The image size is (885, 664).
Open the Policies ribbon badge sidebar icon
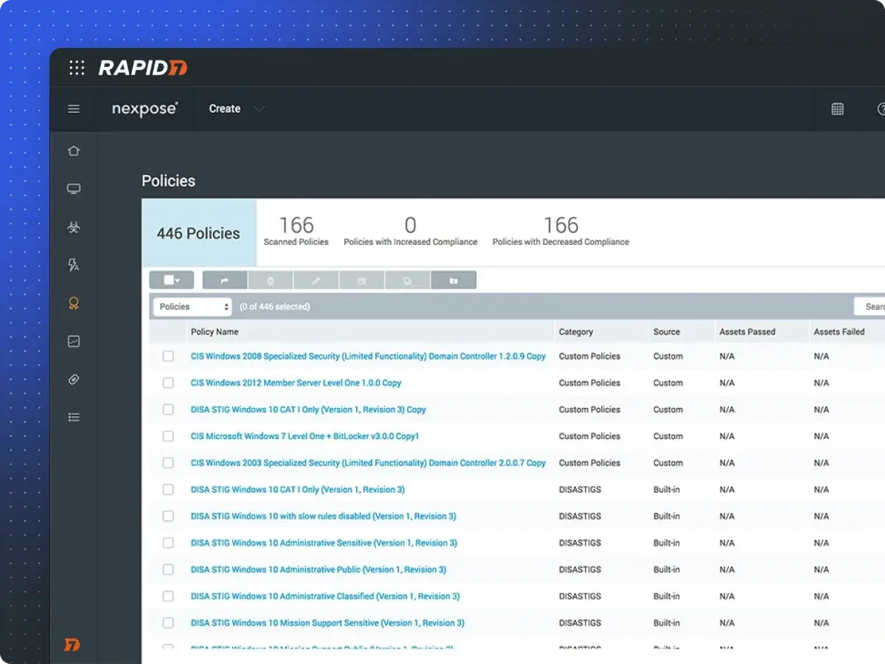(x=74, y=303)
